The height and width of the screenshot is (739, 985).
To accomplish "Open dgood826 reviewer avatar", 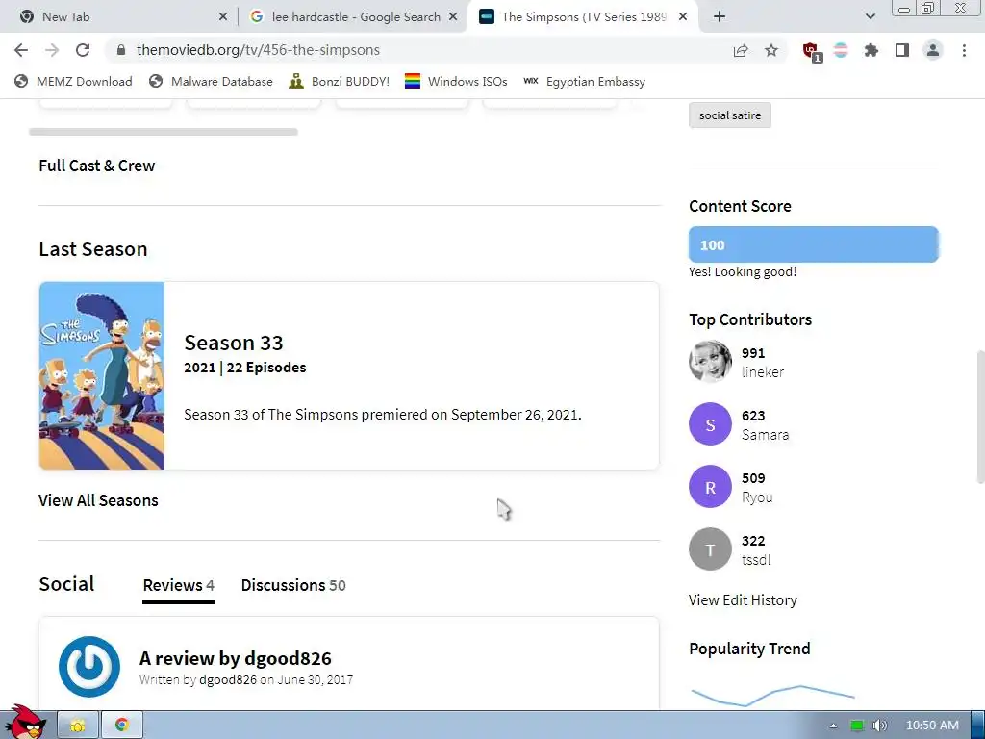I will (89, 667).
